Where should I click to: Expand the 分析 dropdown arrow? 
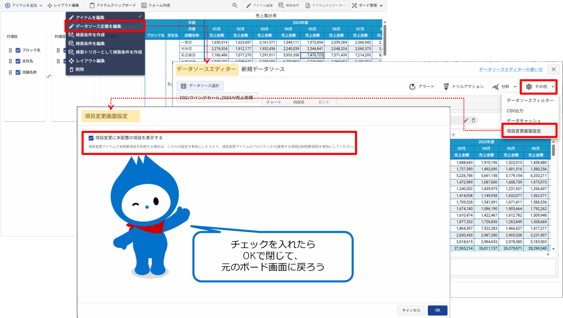515,87
